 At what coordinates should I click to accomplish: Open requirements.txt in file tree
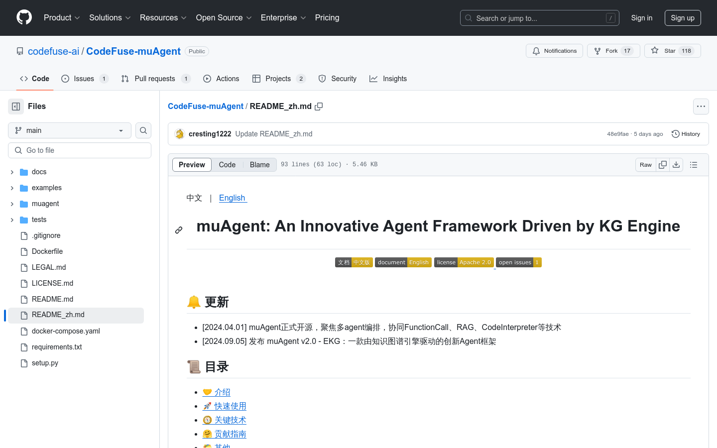57,347
